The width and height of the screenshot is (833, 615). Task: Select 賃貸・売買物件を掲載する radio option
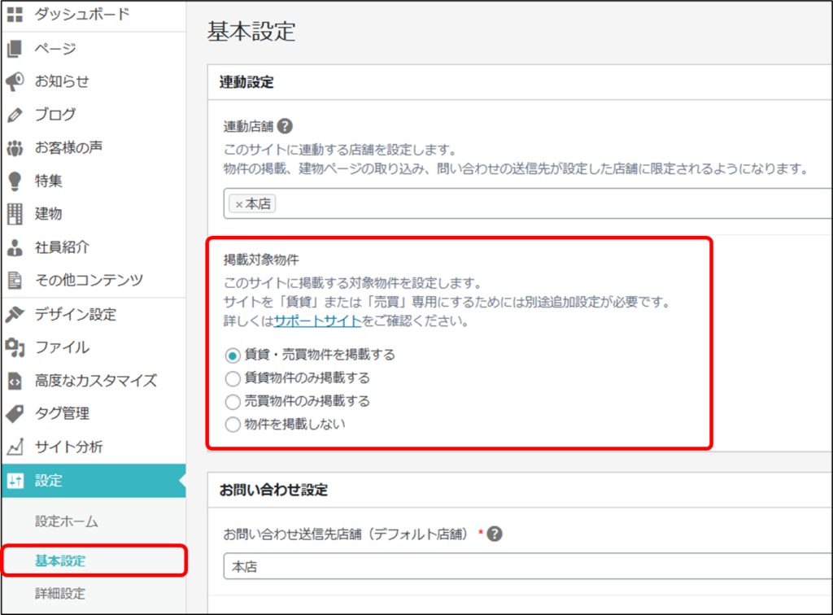click(233, 355)
